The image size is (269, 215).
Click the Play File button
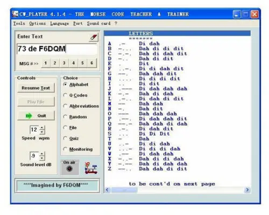click(36, 102)
